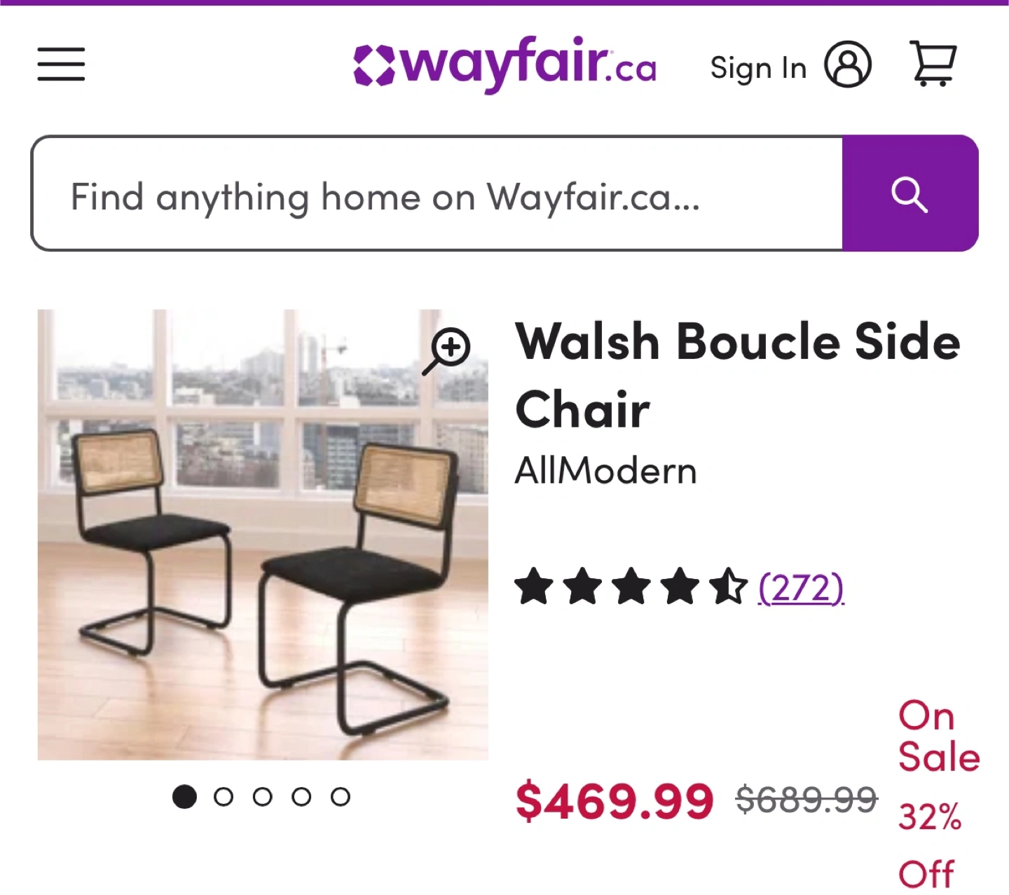
Task: Switch to the second carousel image dot
Action: [224, 797]
